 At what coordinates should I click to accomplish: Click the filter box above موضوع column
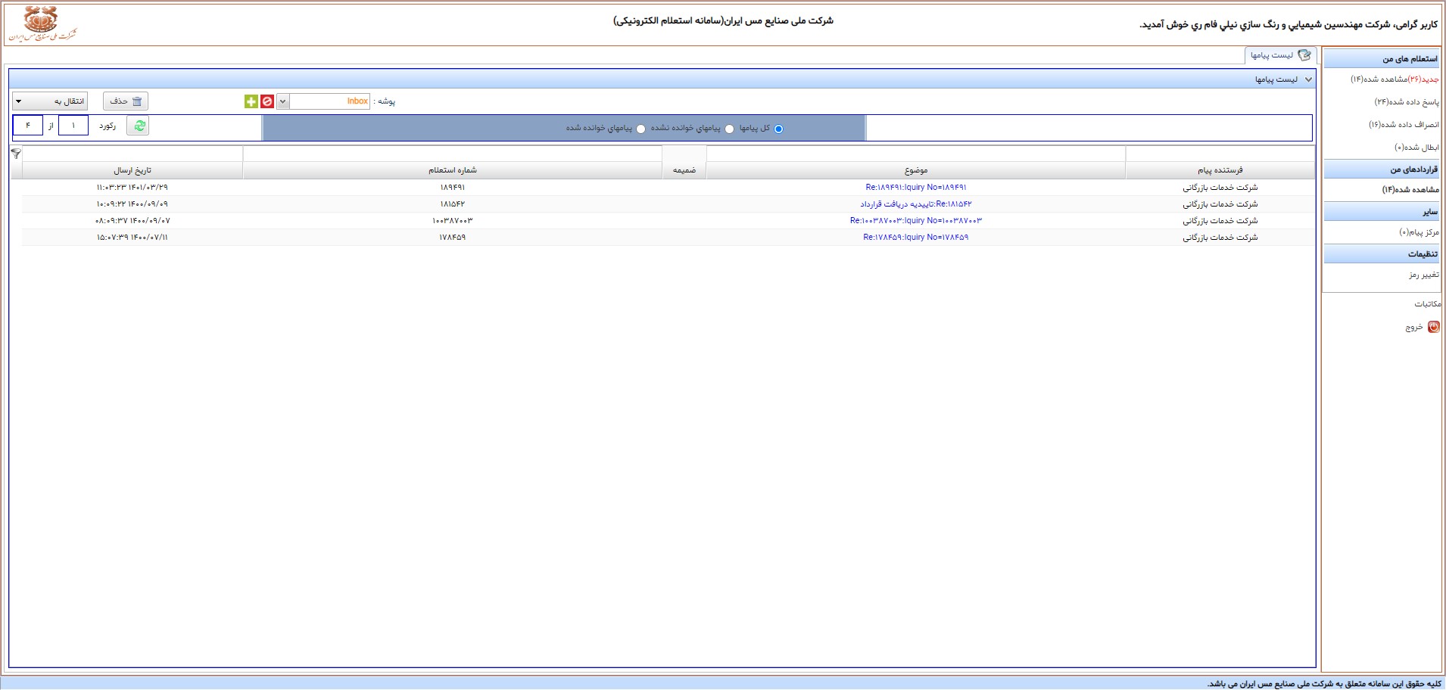coord(916,154)
